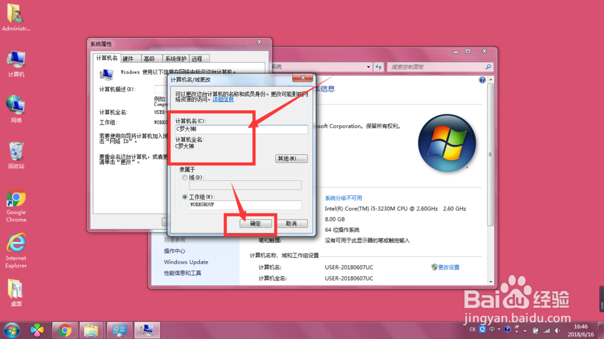Open the network signal tray icon

tap(547, 330)
